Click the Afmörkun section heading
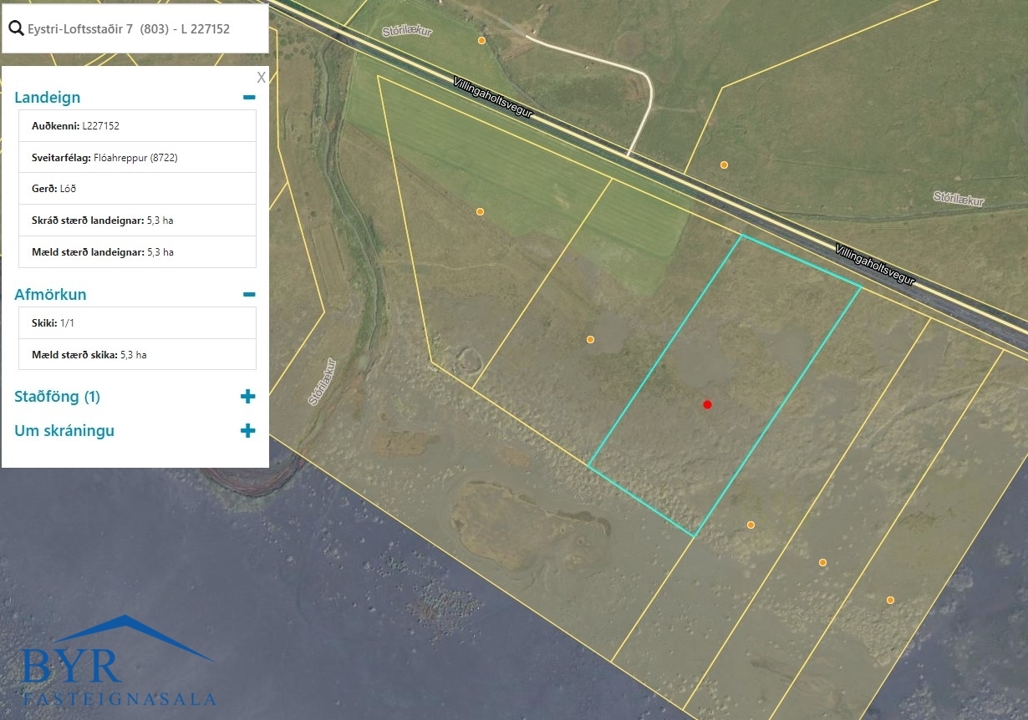Image resolution: width=1028 pixels, height=720 pixels. tap(50, 294)
